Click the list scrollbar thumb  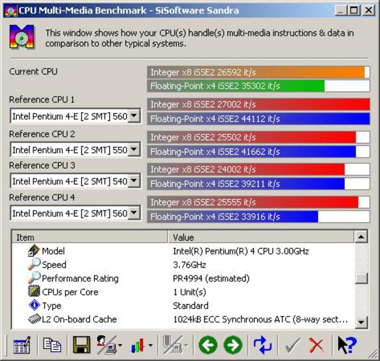(361, 278)
